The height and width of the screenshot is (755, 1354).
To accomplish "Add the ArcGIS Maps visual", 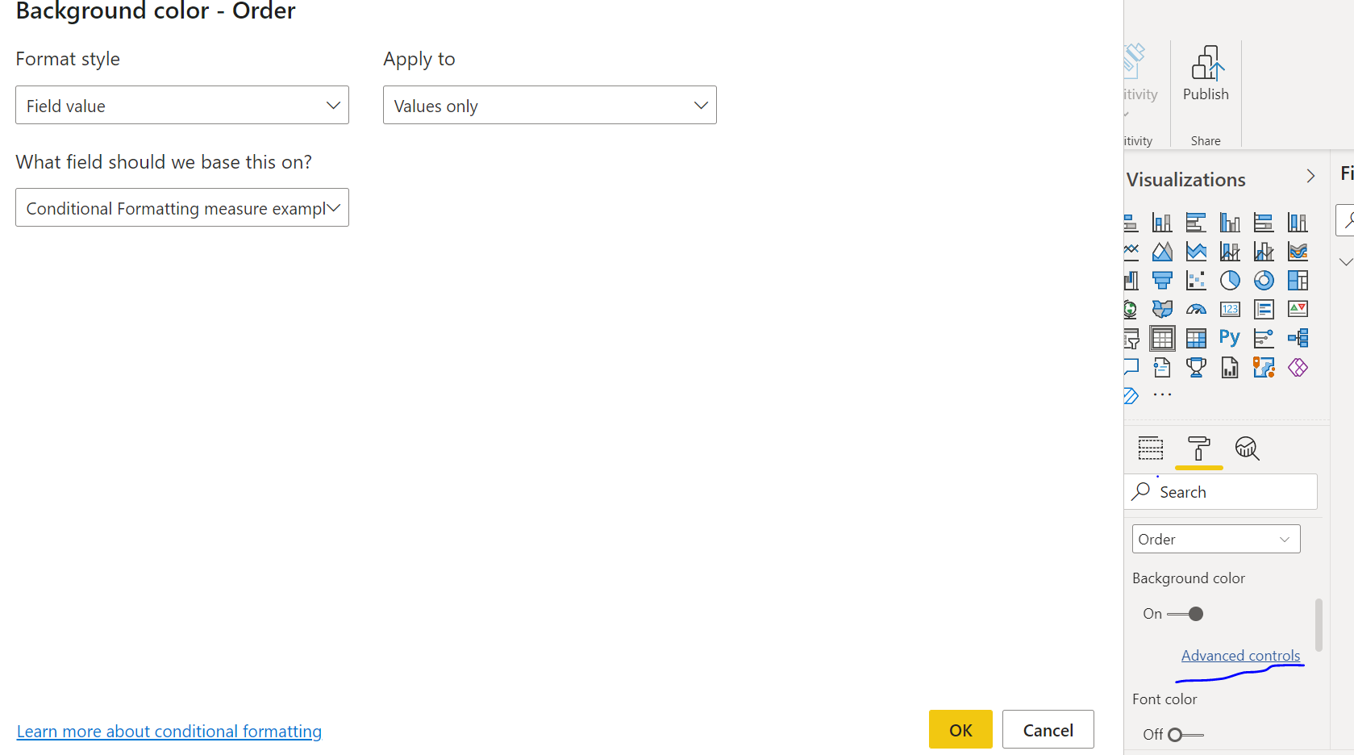I will pyautogui.click(x=1264, y=368).
